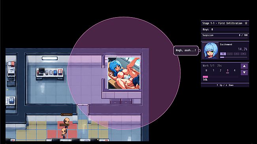This screenshot has height=144, width=257.
Task: Click the 'Keys 0' counter
Action: pos(208,30)
